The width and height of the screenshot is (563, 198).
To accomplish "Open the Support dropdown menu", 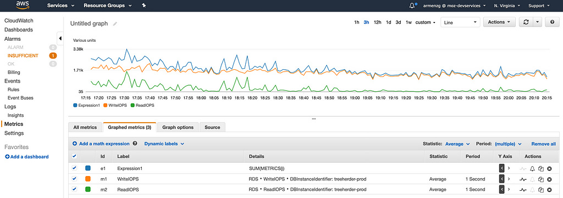I will tap(539, 5).
